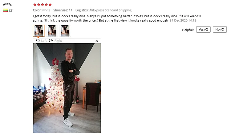Click the rotate right arrow icon
The image size is (231, 136).
[51, 41]
